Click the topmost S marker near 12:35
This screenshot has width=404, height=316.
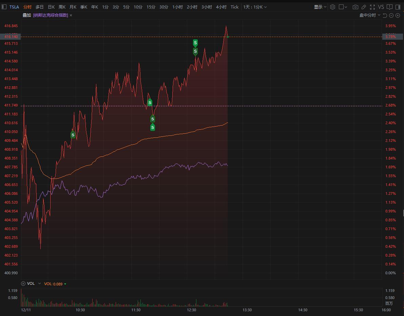[x=195, y=43]
